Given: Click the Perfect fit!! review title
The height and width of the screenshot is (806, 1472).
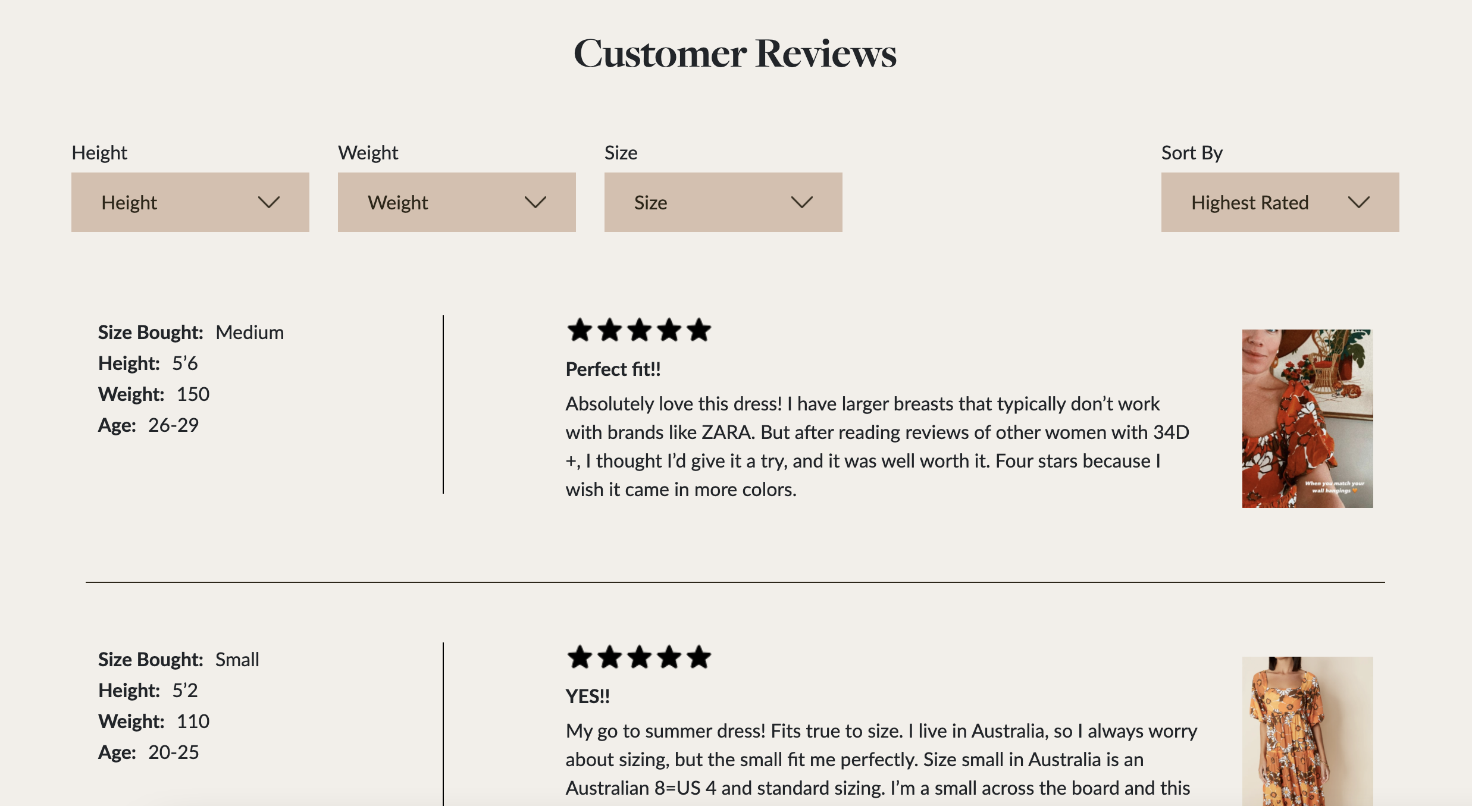Looking at the screenshot, I should (613, 369).
